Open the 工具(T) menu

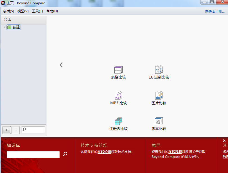pyautogui.click(x=37, y=11)
